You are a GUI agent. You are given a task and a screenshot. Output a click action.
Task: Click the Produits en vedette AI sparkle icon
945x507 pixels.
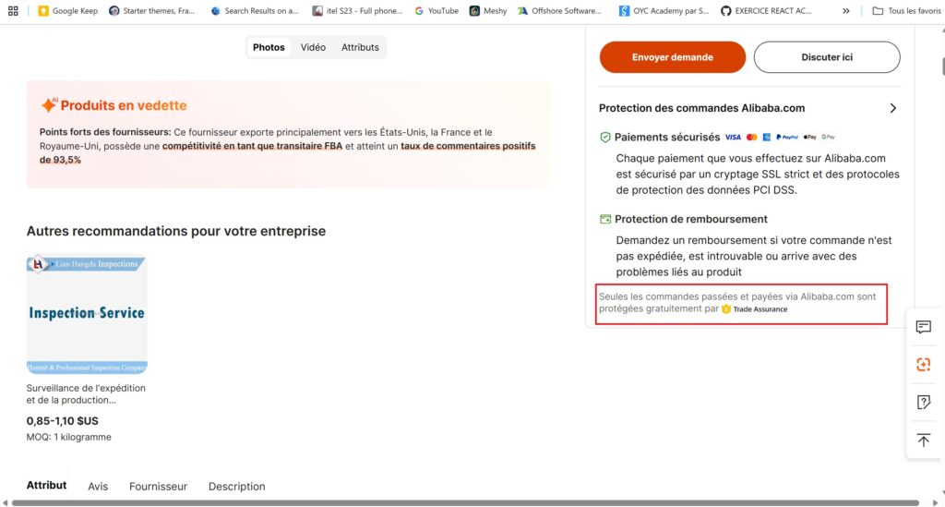coord(49,105)
